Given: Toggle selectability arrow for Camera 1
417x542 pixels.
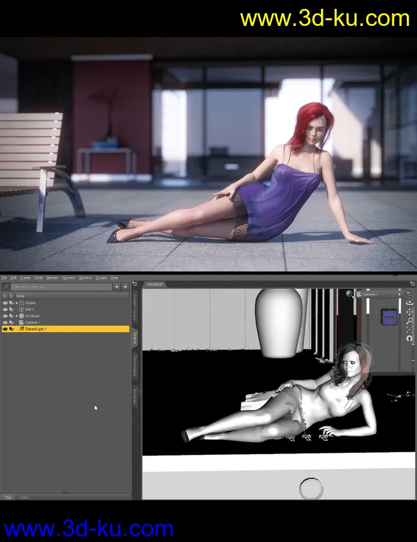Looking at the screenshot, I should pos(11,322).
